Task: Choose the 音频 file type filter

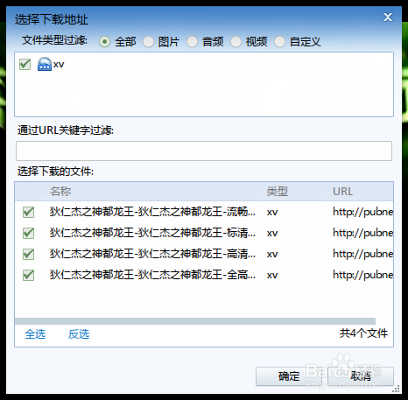Action: (x=192, y=42)
